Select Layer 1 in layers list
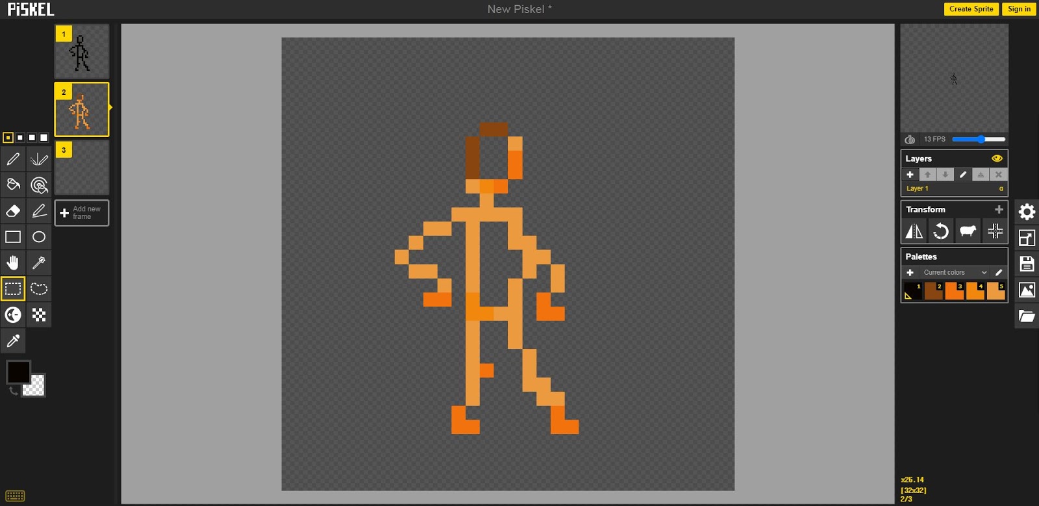The height and width of the screenshot is (506, 1039). click(954, 188)
